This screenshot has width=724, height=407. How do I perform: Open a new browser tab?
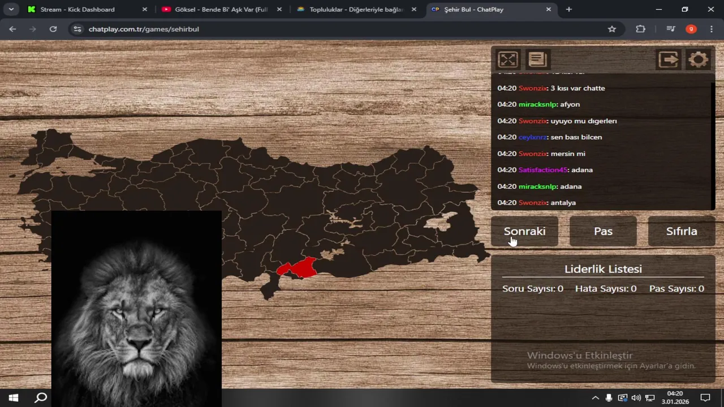[x=569, y=10]
